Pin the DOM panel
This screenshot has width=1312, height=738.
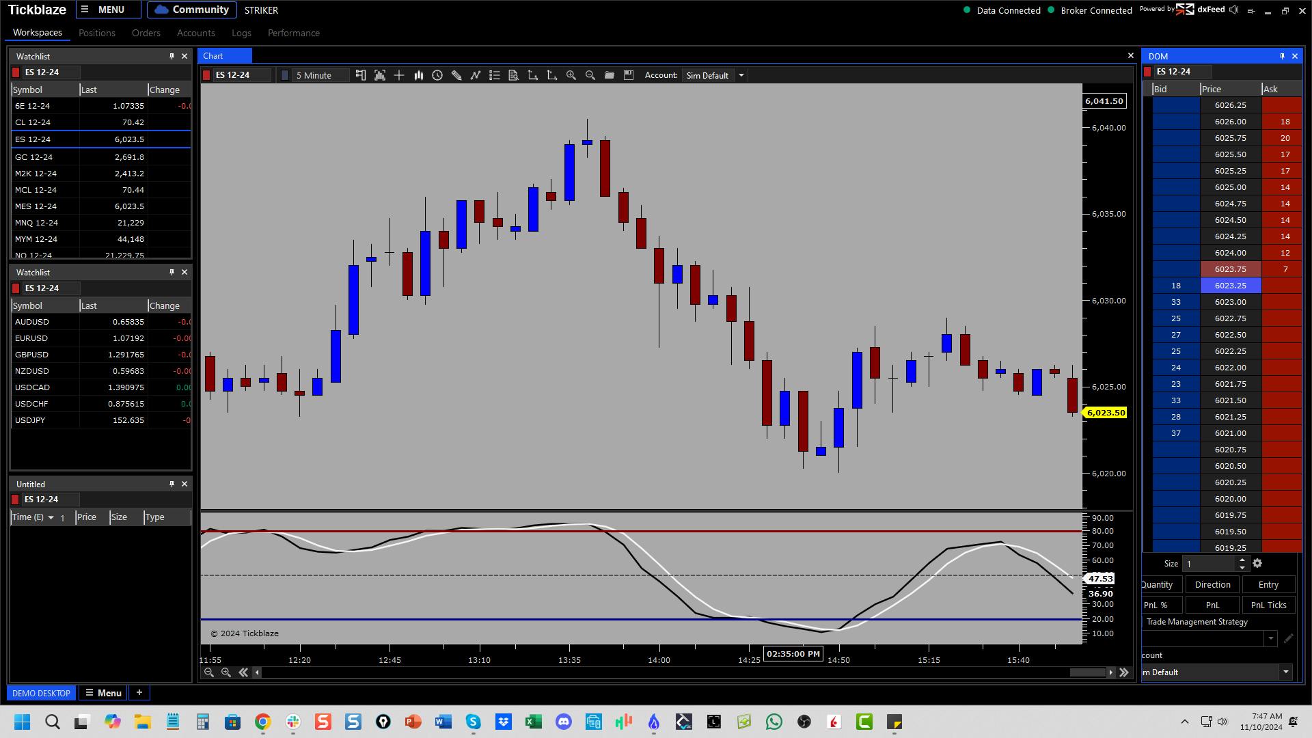1282,56
